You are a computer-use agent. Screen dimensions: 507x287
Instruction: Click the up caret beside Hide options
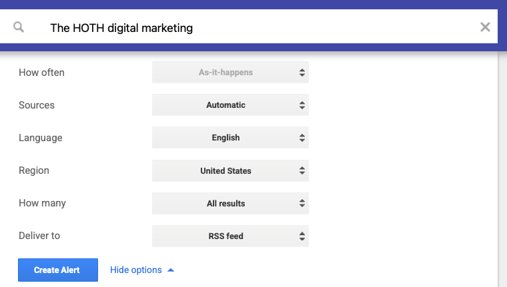click(171, 270)
